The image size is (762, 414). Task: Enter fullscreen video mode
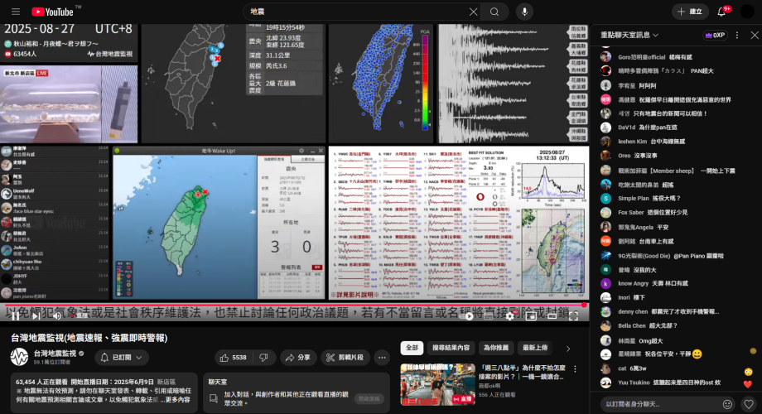click(x=573, y=316)
